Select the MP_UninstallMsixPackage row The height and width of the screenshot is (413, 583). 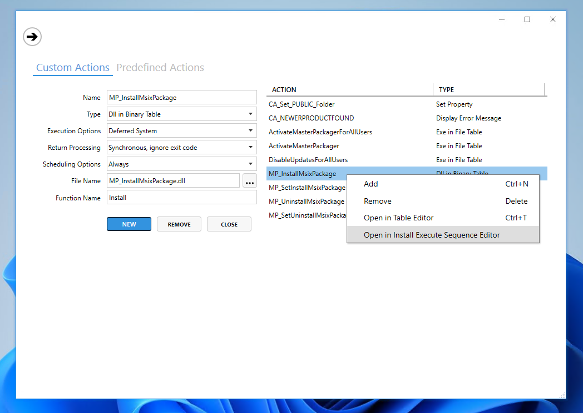click(x=307, y=202)
